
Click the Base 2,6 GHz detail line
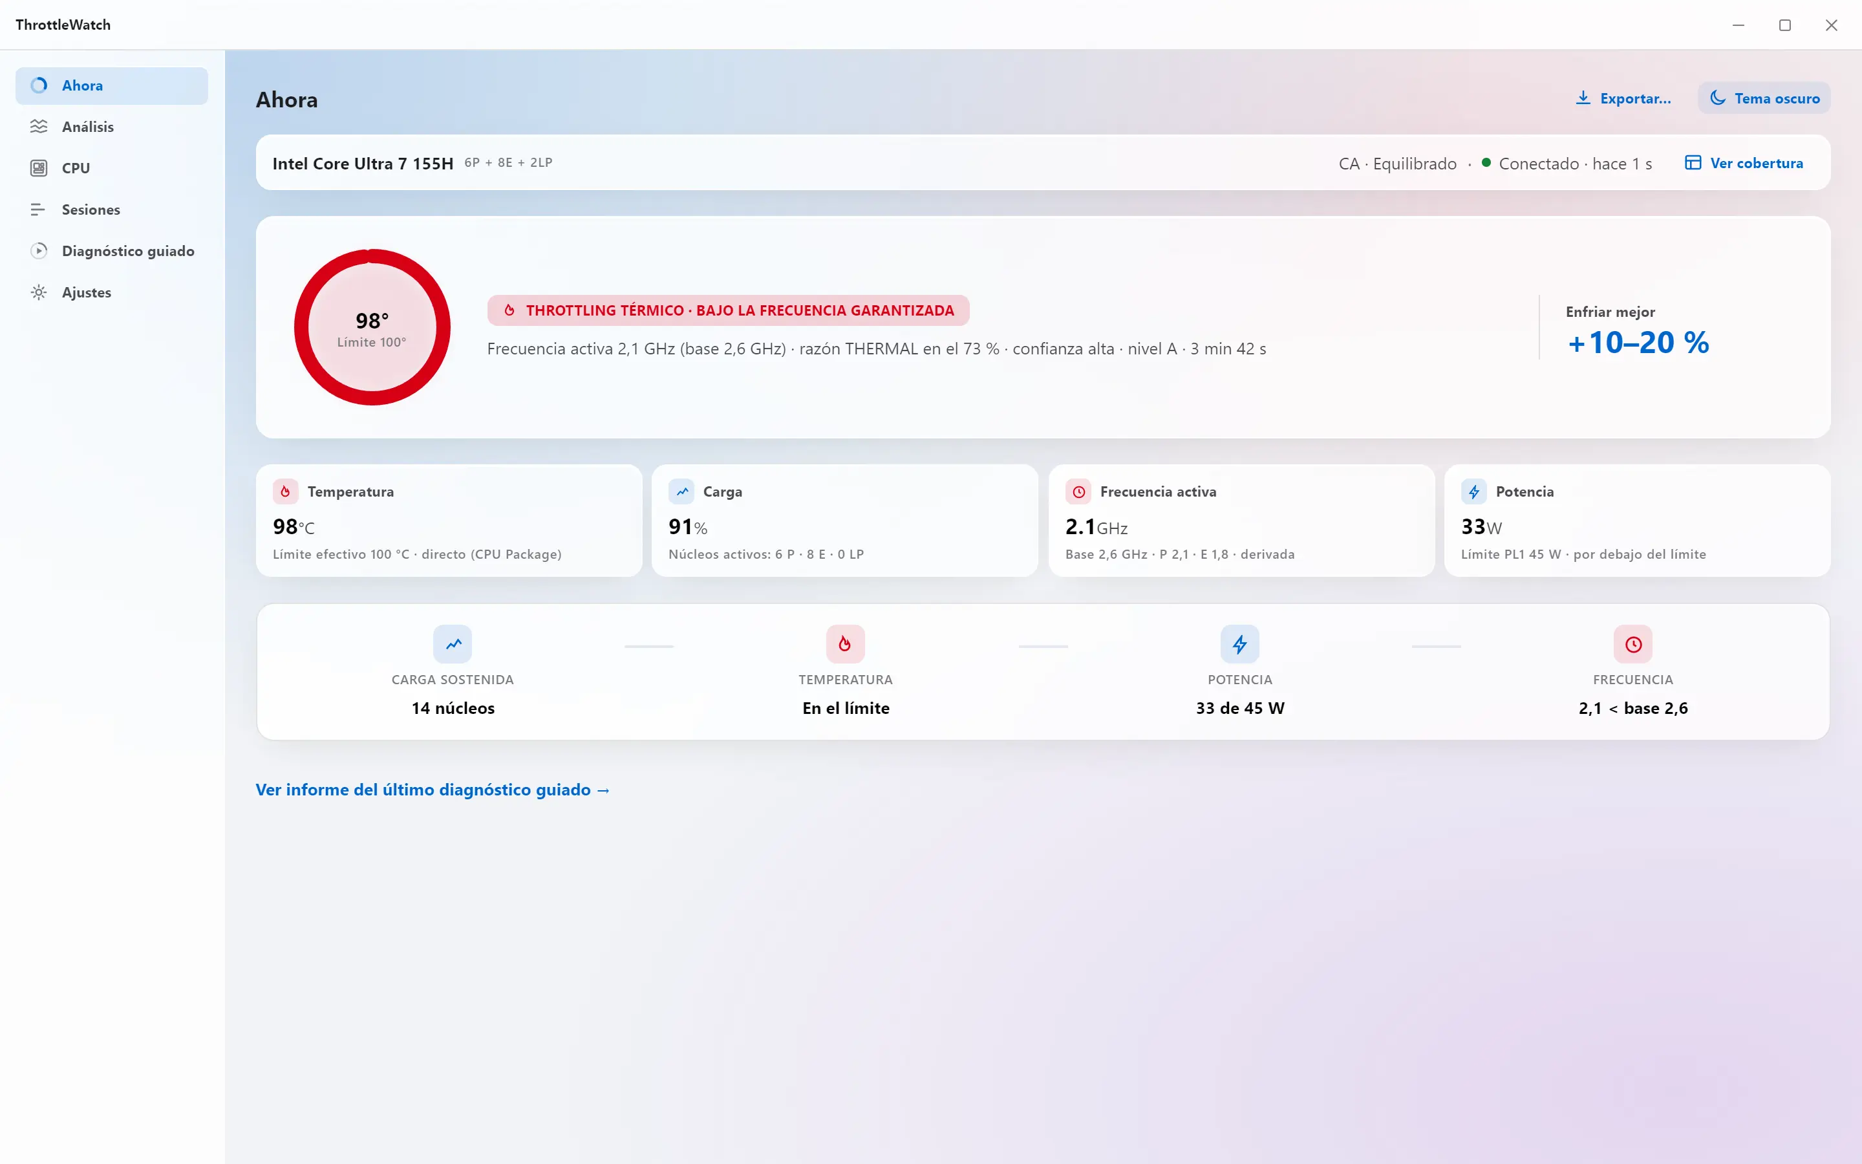(1179, 554)
